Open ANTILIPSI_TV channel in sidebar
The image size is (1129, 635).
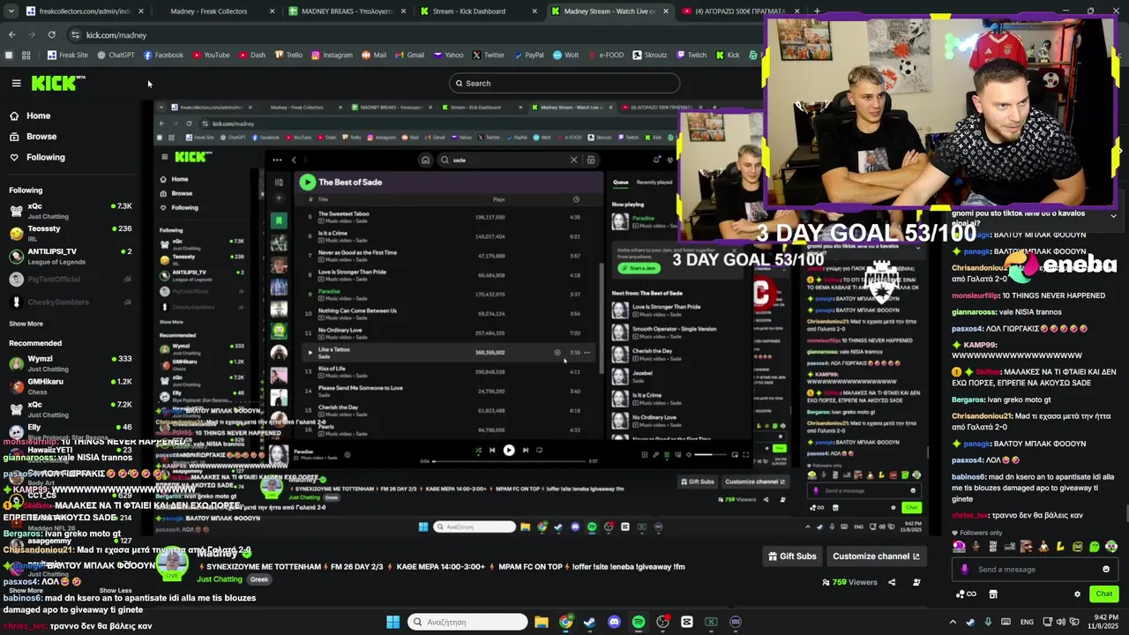point(71,256)
